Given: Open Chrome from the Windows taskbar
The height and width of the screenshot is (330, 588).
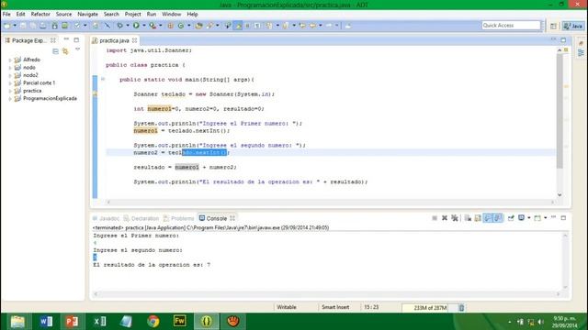Looking at the screenshot, I should 153,322.
